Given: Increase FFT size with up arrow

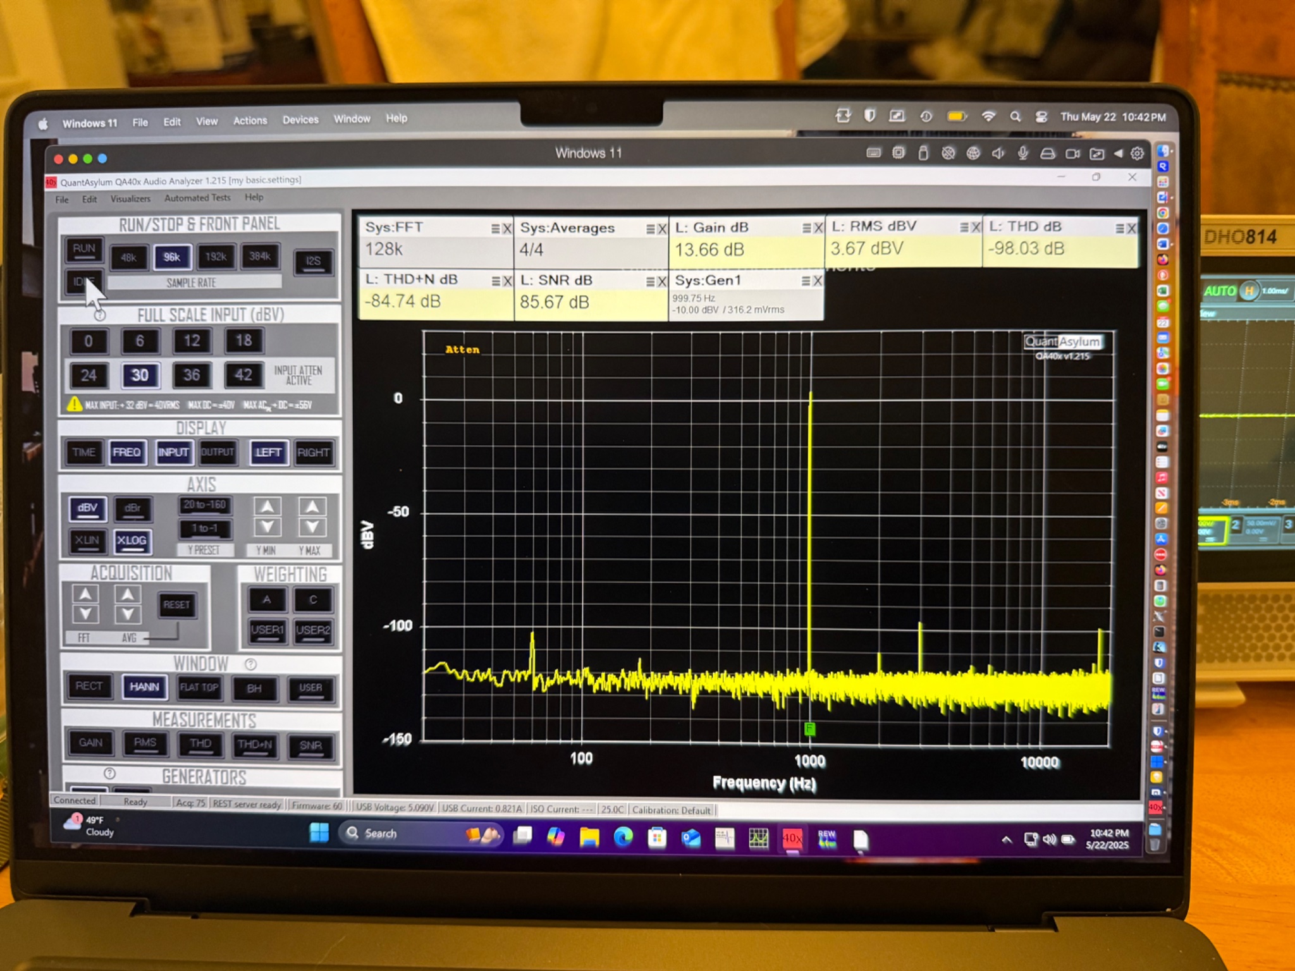Looking at the screenshot, I should coord(85,594).
